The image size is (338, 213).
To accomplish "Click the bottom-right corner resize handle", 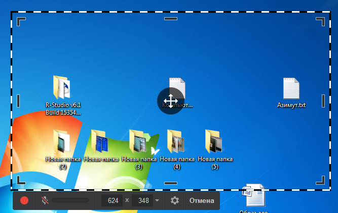I will pyautogui.click(x=320, y=180).
